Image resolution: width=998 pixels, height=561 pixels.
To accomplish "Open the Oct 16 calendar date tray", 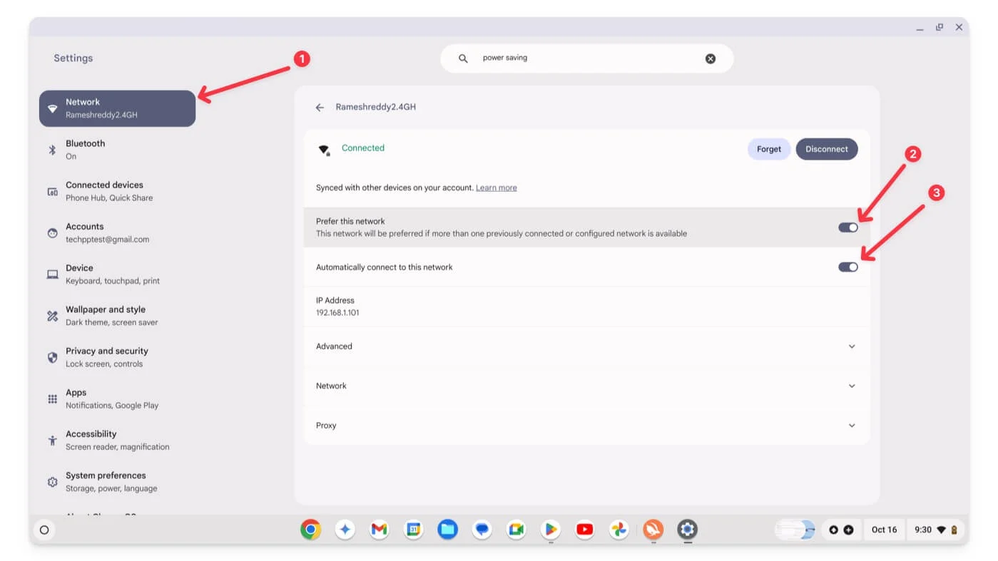I will tap(884, 530).
